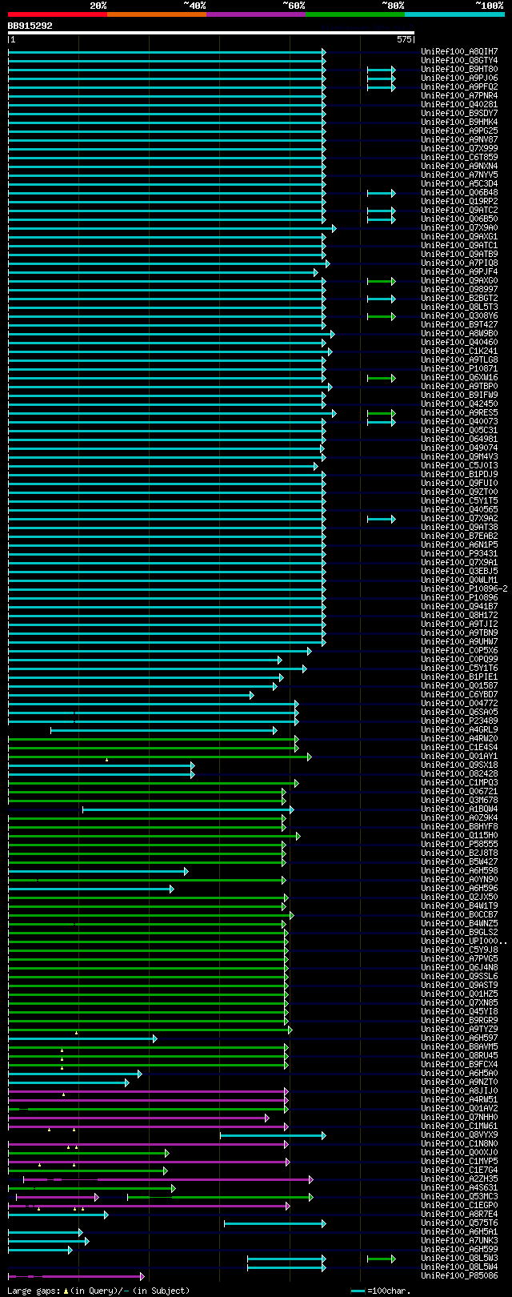Click the purple alignment bar for UniRef100_P85086
The image size is (512, 1297).
[76, 1276]
